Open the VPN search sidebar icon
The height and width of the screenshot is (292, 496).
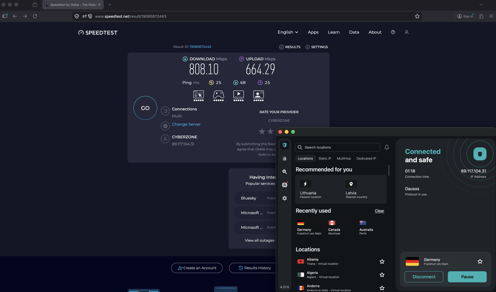(x=284, y=172)
